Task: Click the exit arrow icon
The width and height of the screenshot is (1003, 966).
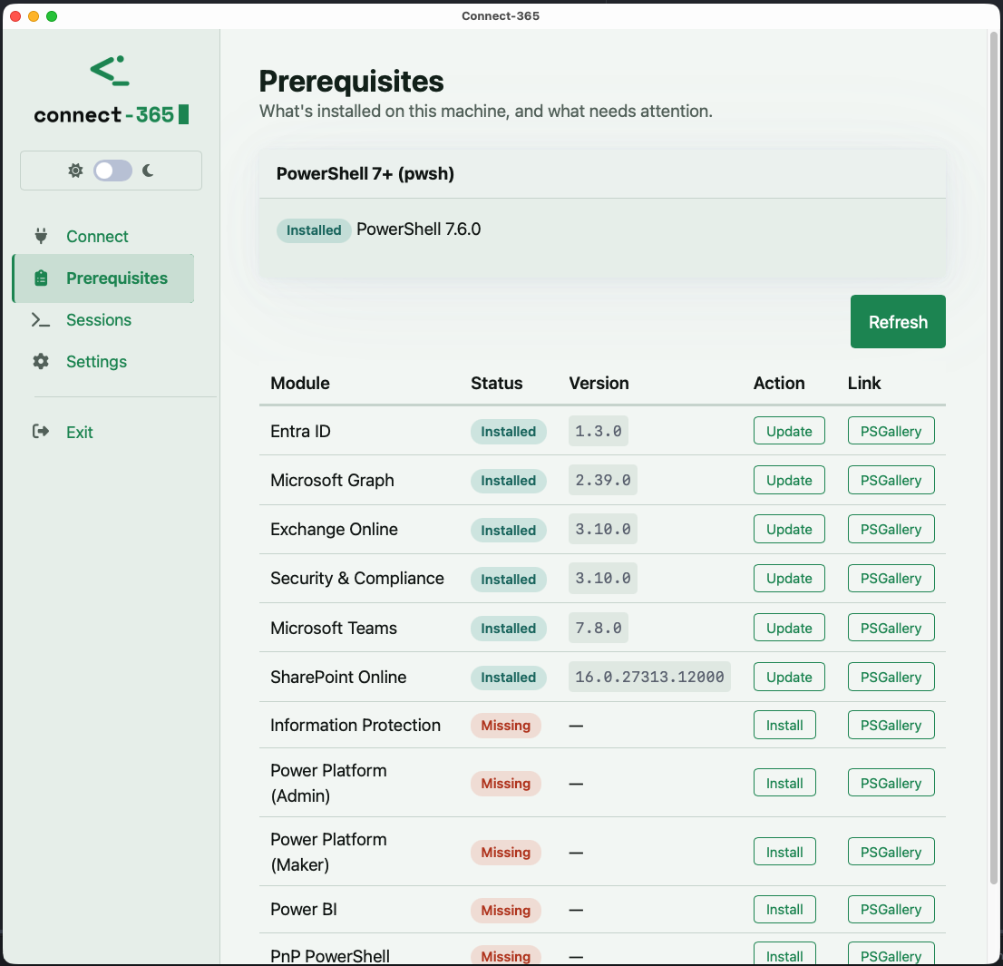Action: 41,432
